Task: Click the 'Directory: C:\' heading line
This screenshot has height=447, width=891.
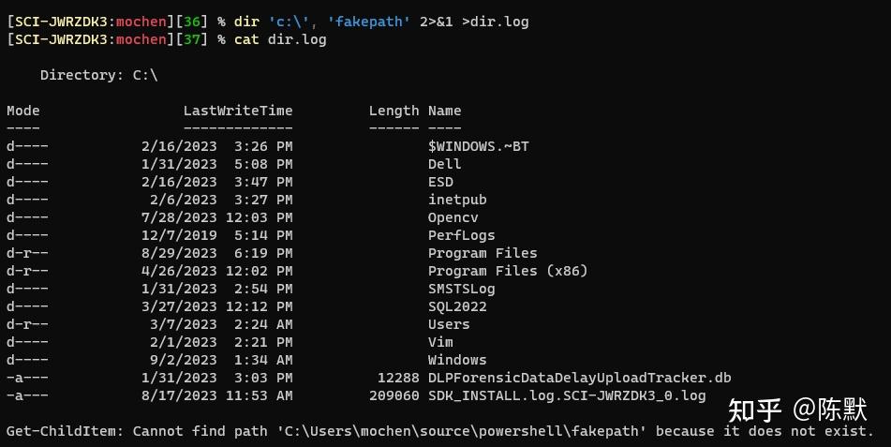Action: click(x=99, y=75)
